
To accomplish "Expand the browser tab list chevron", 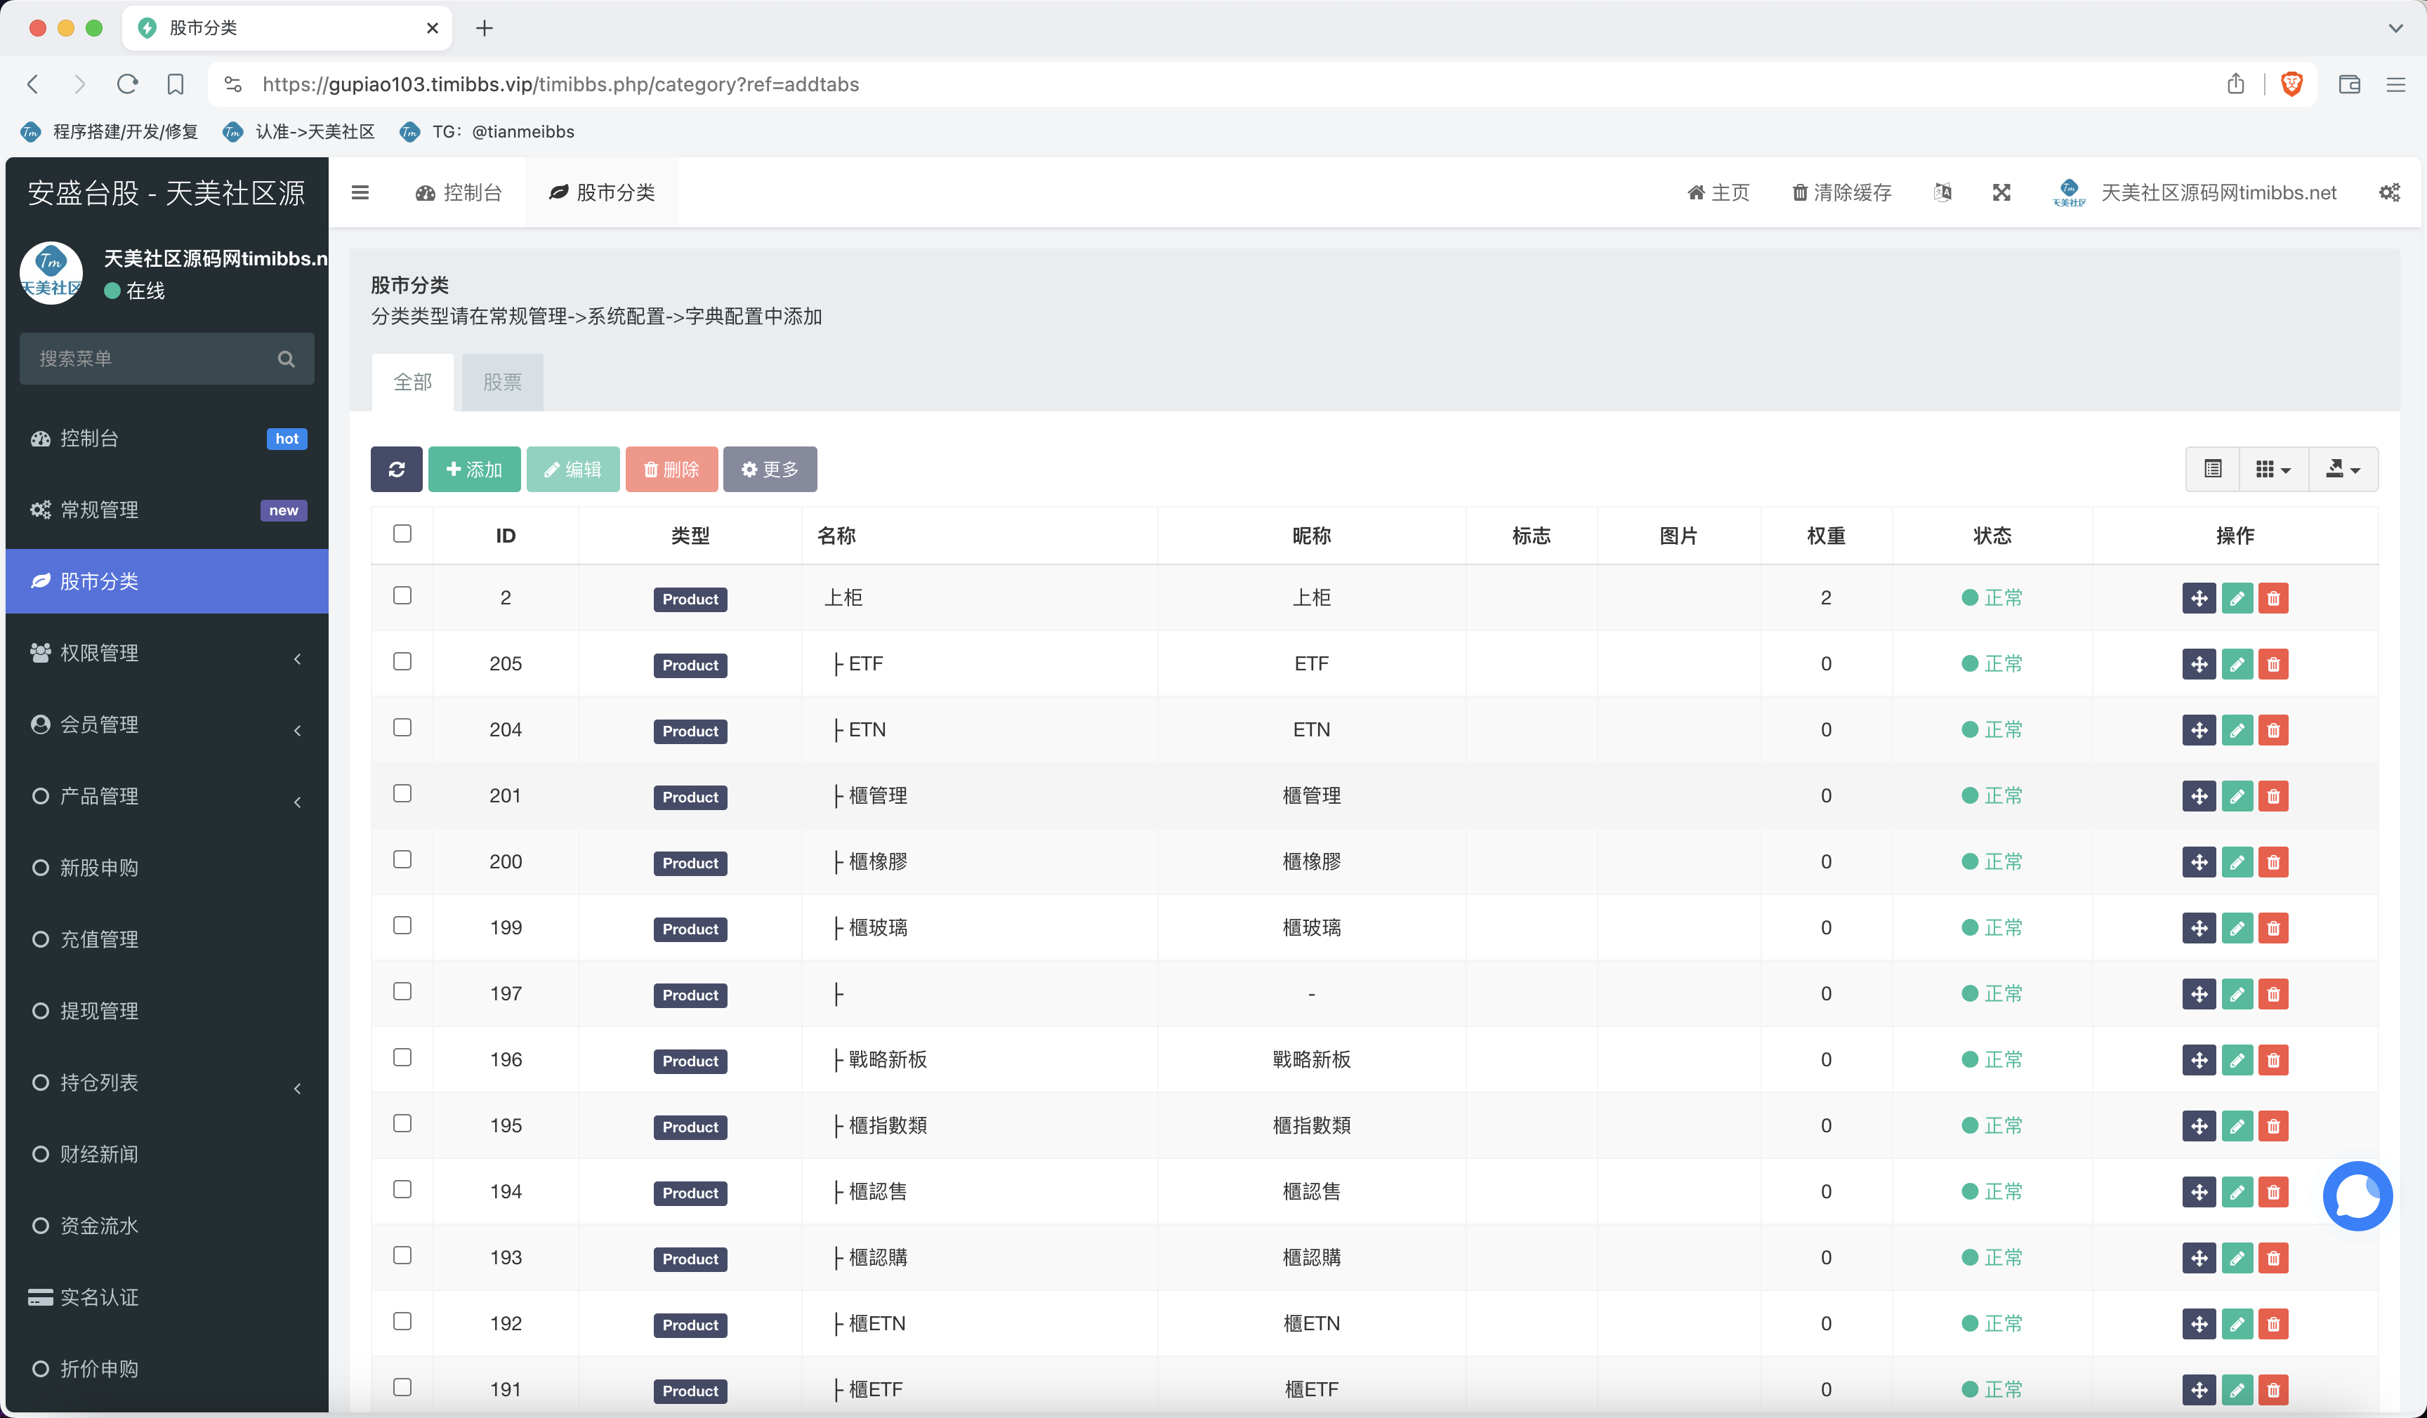I will point(2395,28).
